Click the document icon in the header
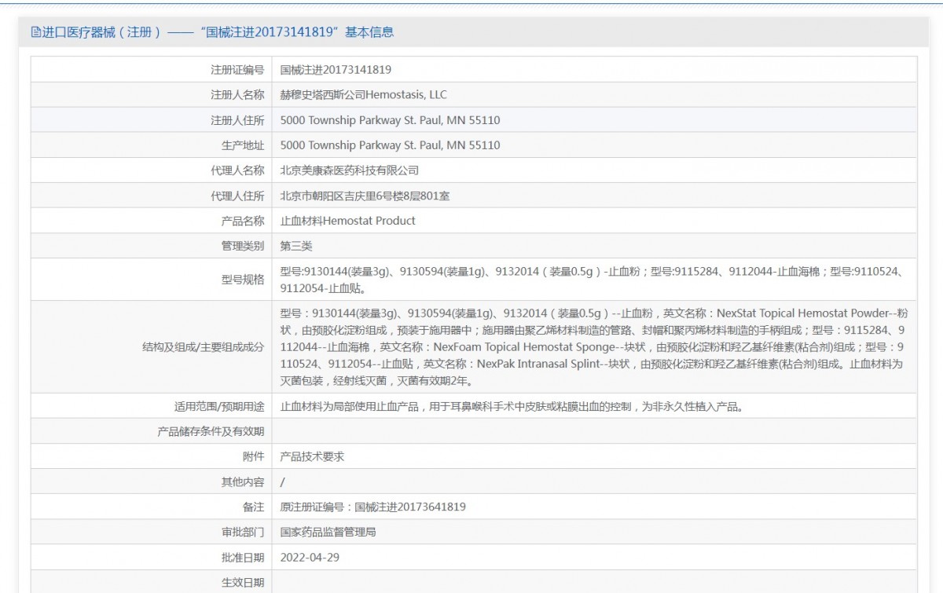 click(35, 32)
